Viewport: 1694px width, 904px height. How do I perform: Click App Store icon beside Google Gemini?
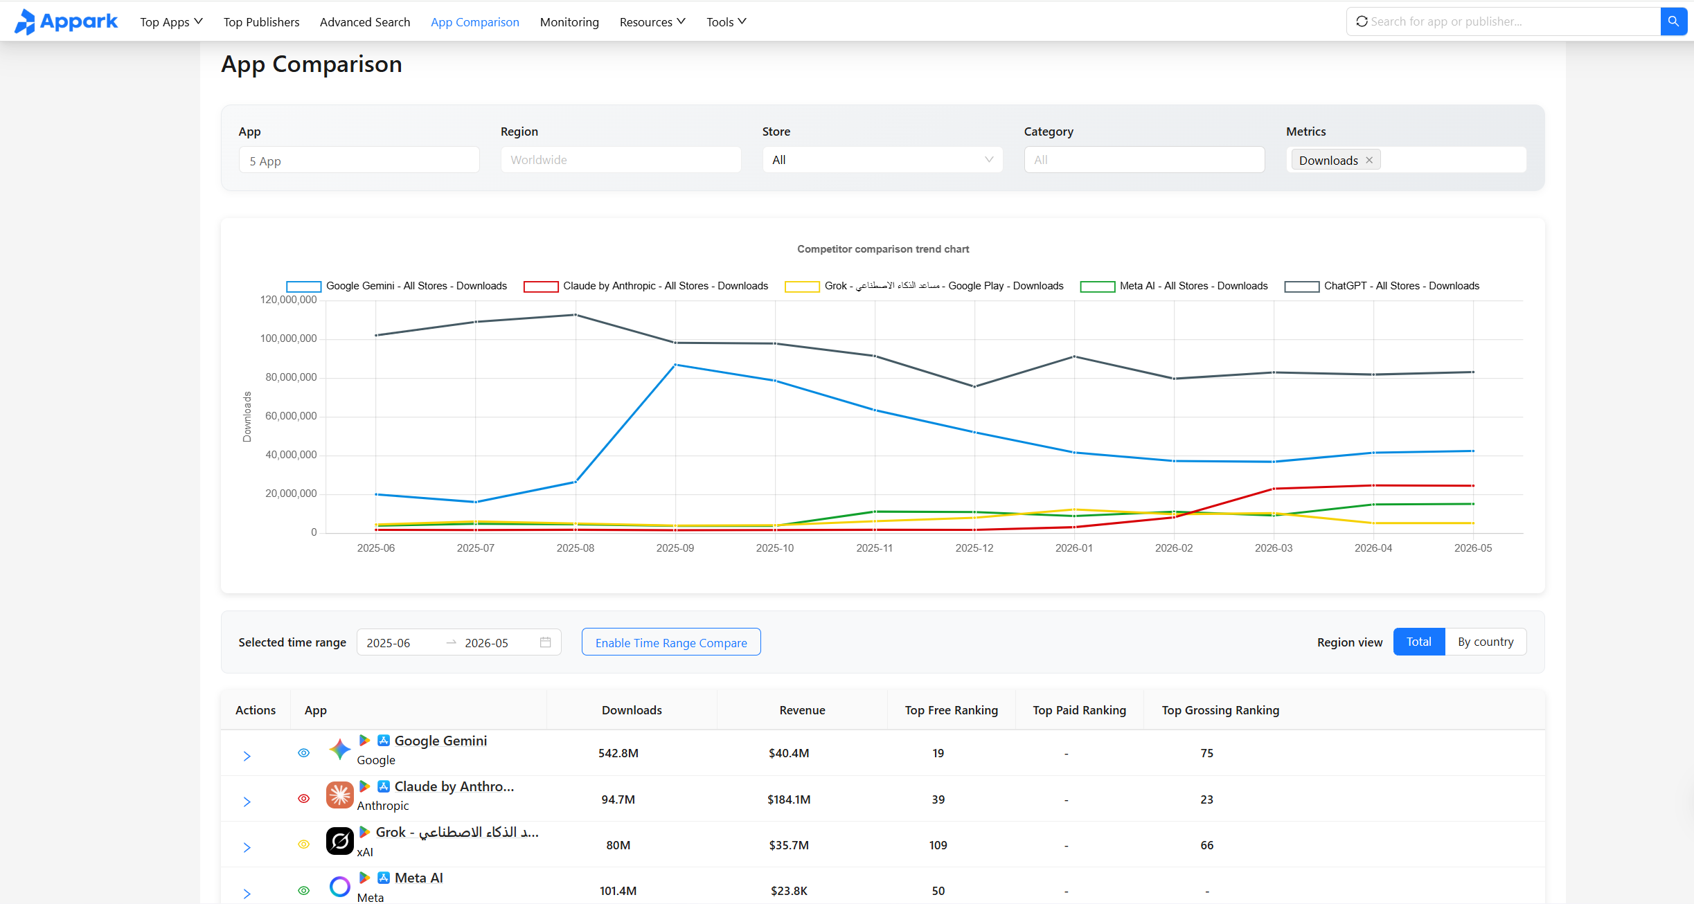384,741
